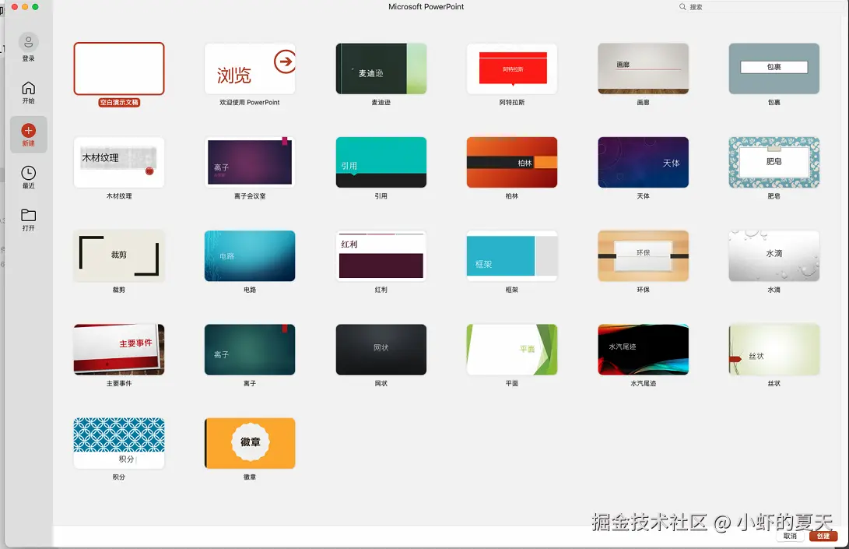This screenshot has width=849, height=549.
Task: Pick the dark green 离子 template
Action: (250, 350)
